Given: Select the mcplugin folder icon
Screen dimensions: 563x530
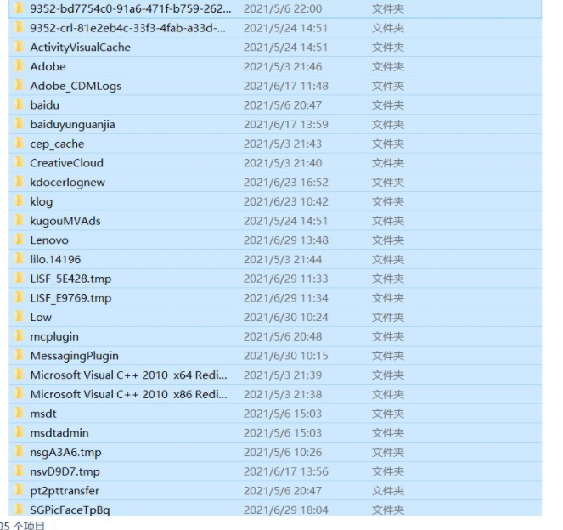Looking at the screenshot, I should 19,336.
